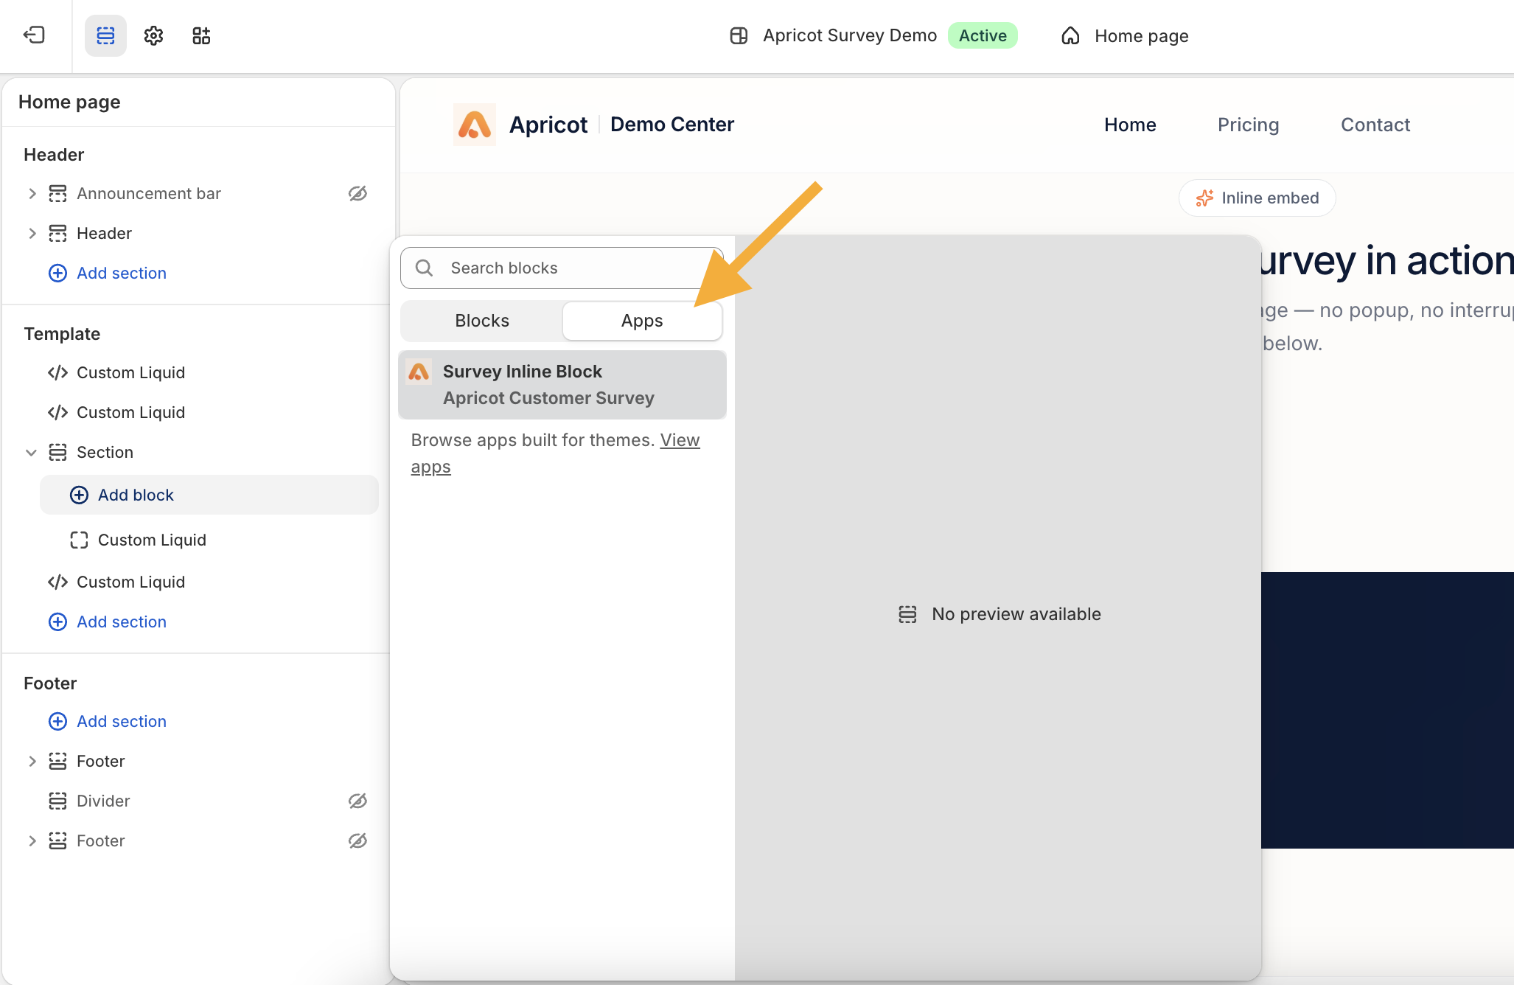This screenshot has height=985, width=1514.
Task: Click the home icon beside Home page
Action: (x=1070, y=35)
